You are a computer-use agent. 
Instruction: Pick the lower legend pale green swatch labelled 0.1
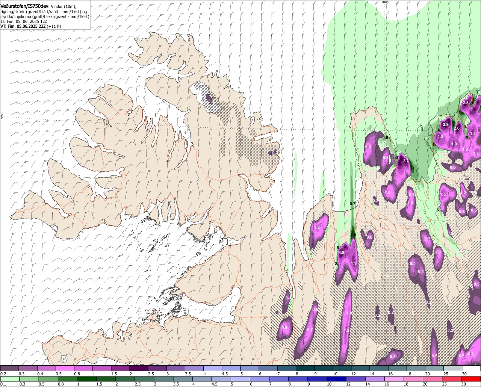tap(9, 379)
